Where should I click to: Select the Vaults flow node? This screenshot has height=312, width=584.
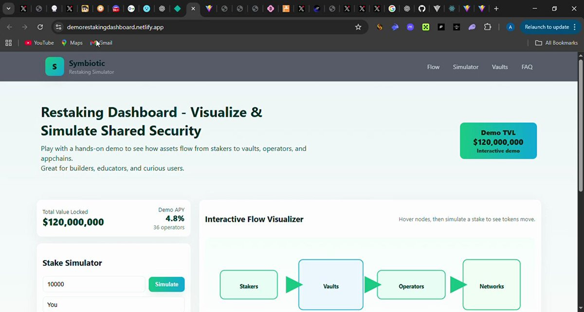tap(331, 285)
